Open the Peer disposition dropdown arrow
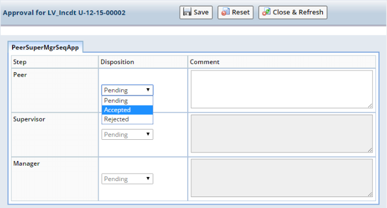 point(148,90)
